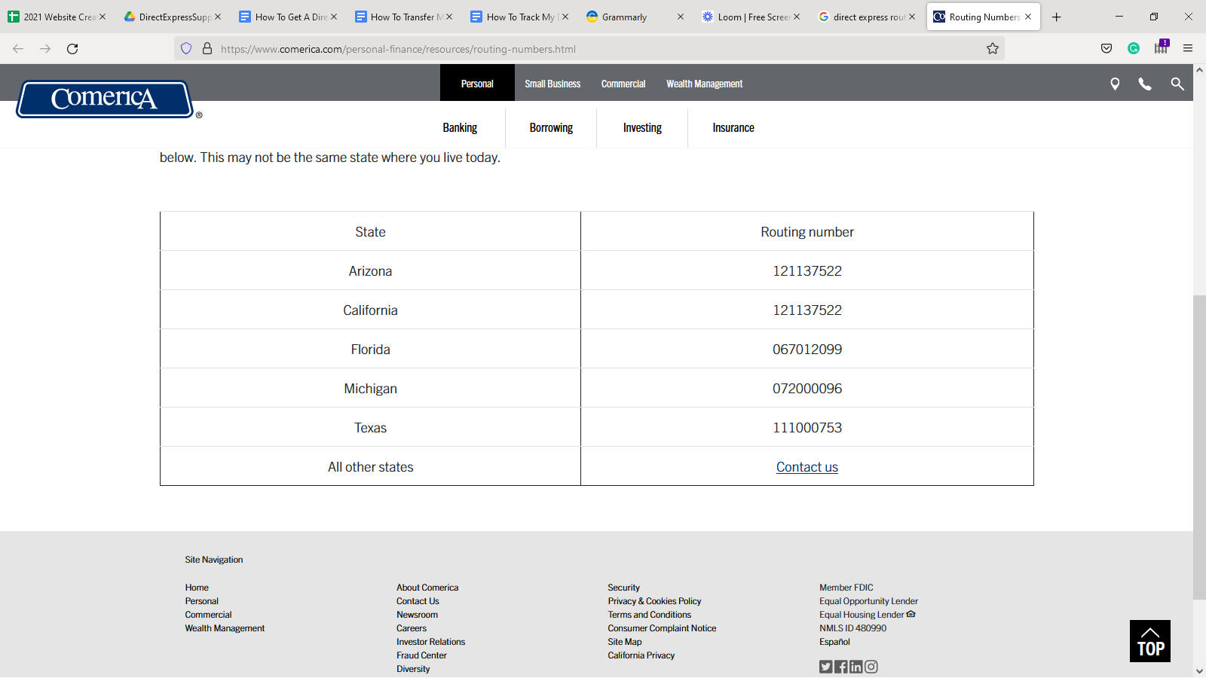Image resolution: width=1206 pixels, height=678 pixels.
Task: Click the phone contact icon
Action: (x=1145, y=84)
